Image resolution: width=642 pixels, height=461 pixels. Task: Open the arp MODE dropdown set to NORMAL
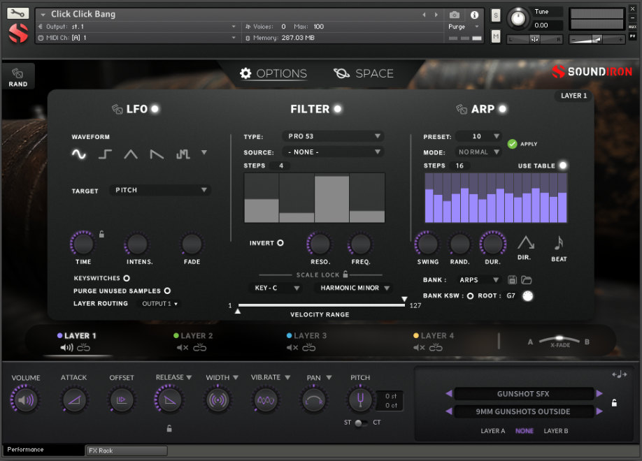click(479, 152)
